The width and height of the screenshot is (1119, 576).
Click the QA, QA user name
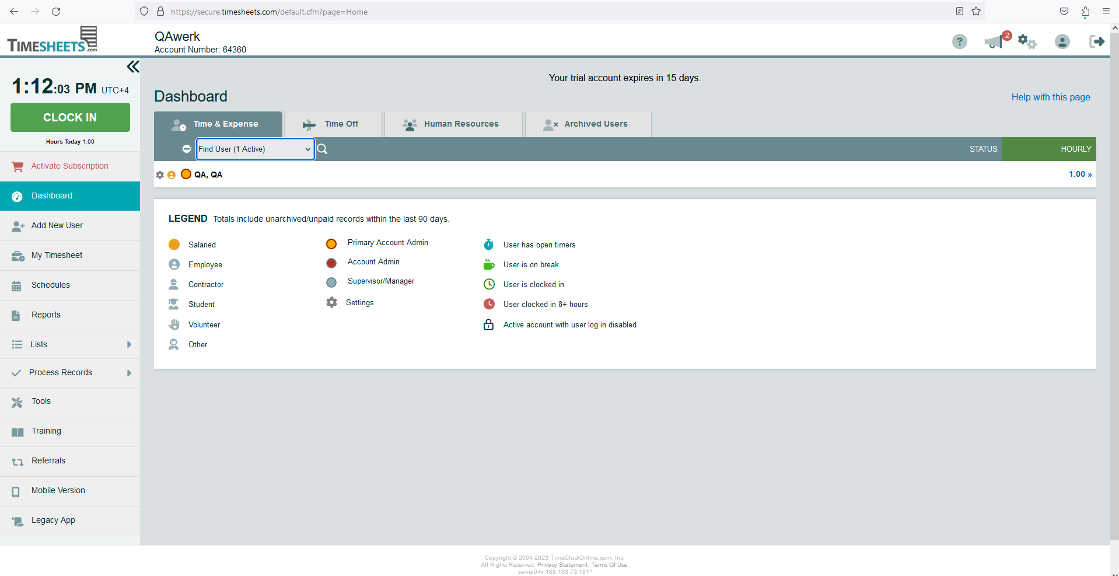[x=208, y=174]
